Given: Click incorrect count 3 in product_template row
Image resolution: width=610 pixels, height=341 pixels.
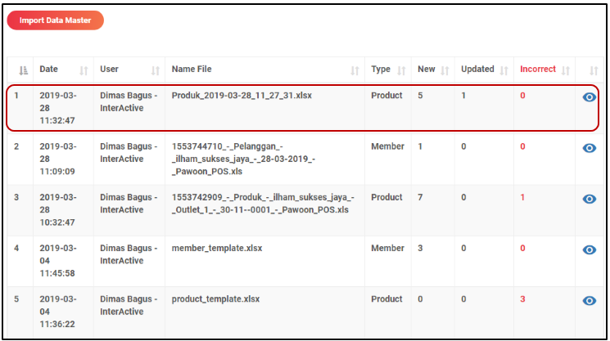Looking at the screenshot, I should (x=522, y=298).
